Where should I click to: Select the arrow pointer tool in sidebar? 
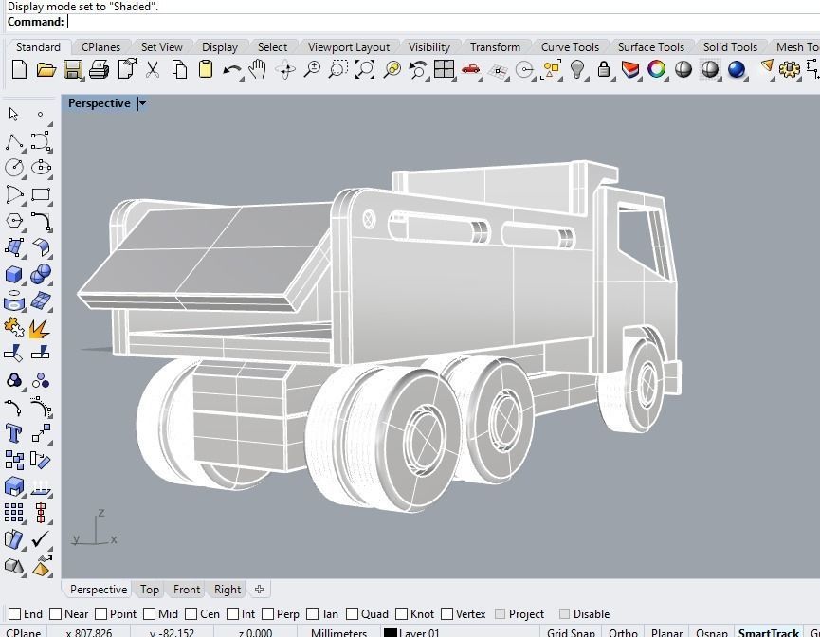[x=13, y=114]
